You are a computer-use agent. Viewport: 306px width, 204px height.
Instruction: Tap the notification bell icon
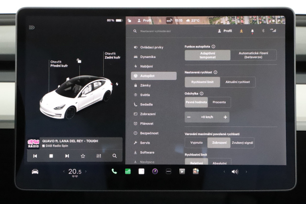click(x=252, y=31)
